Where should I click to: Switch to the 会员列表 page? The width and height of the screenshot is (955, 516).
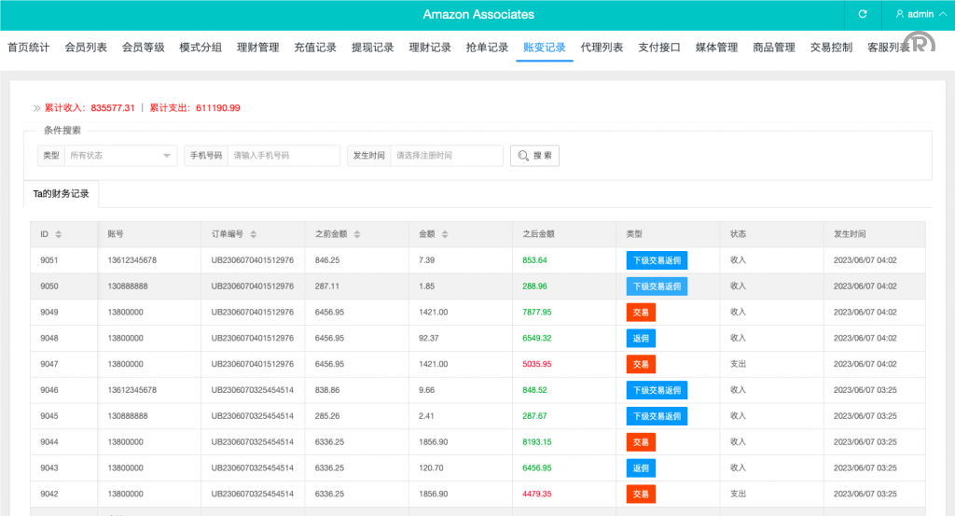(x=86, y=48)
